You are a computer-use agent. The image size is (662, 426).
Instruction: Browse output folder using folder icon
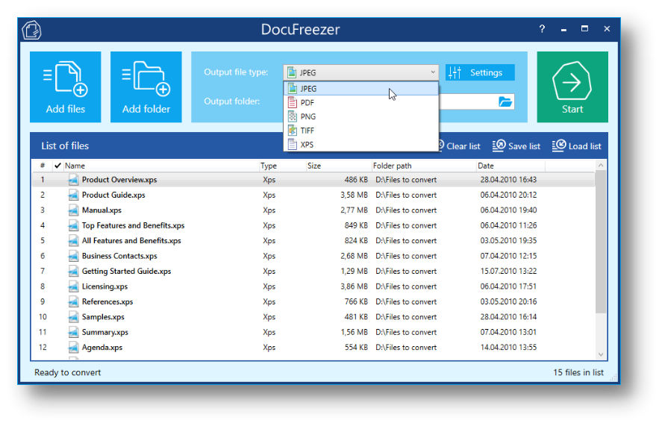[505, 101]
